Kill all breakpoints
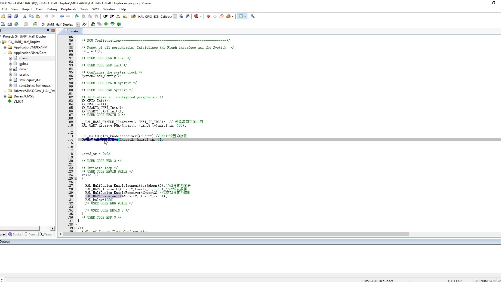 (x=228, y=16)
